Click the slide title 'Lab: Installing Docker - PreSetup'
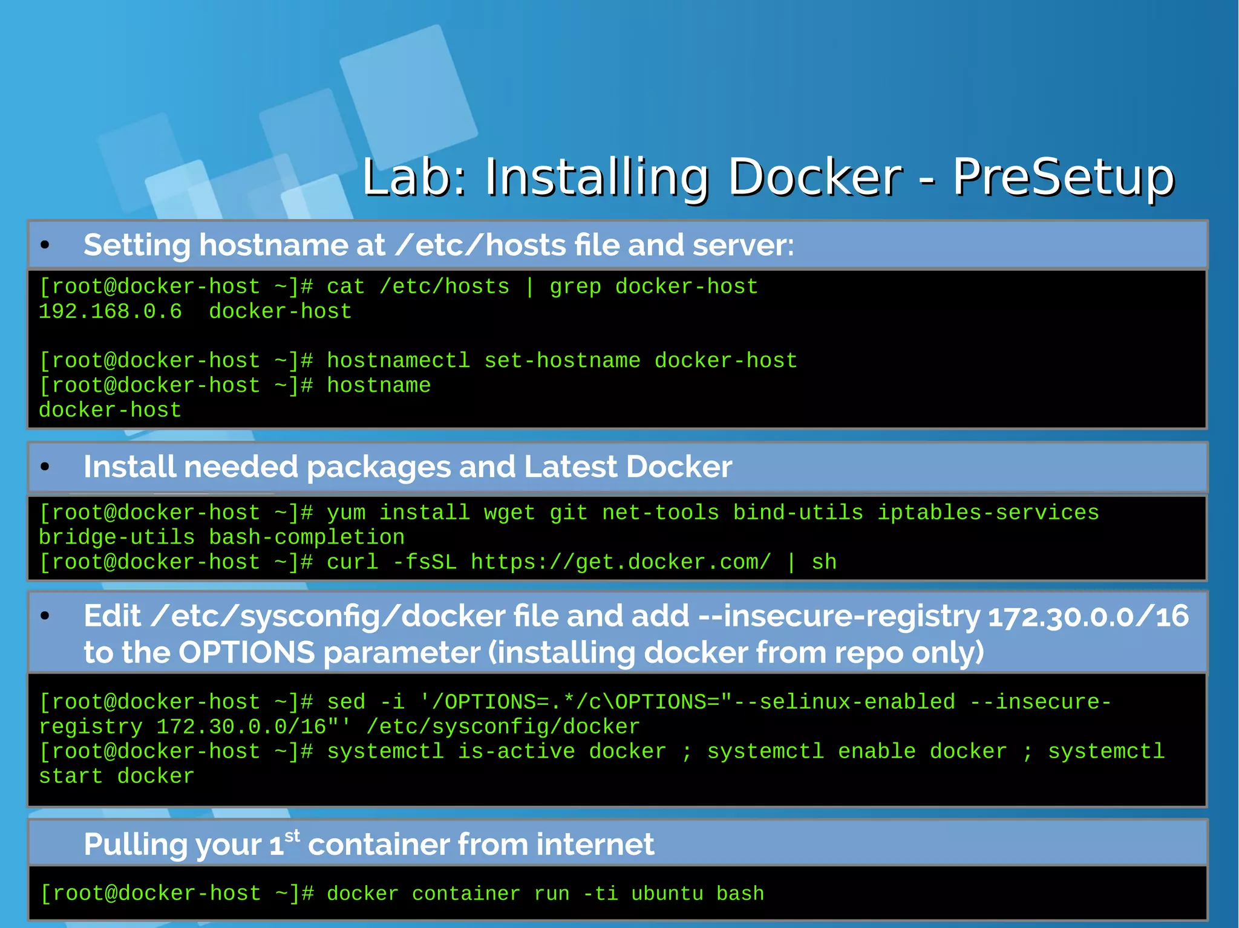 [768, 177]
